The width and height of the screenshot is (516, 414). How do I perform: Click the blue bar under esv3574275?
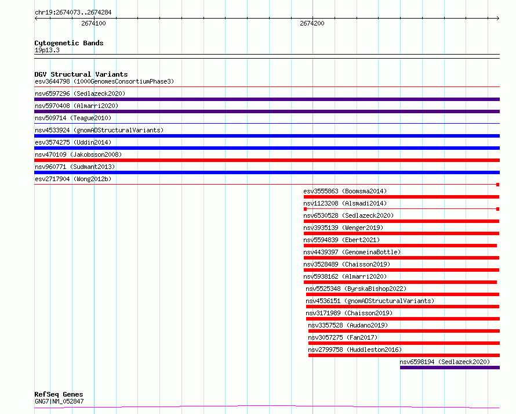pyautogui.click(x=267, y=148)
